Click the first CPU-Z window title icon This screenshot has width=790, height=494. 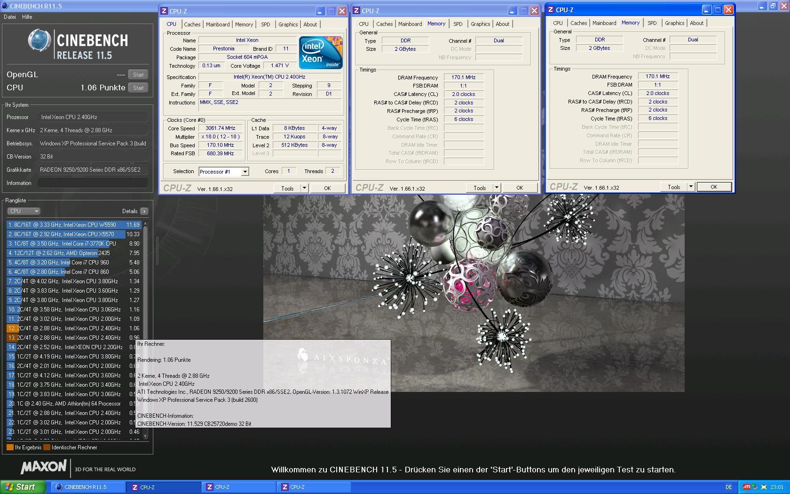coord(164,11)
